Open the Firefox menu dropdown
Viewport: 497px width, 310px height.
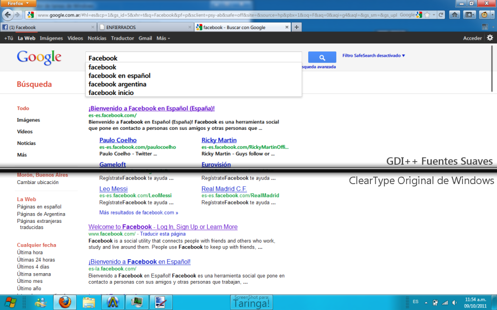point(19,3)
